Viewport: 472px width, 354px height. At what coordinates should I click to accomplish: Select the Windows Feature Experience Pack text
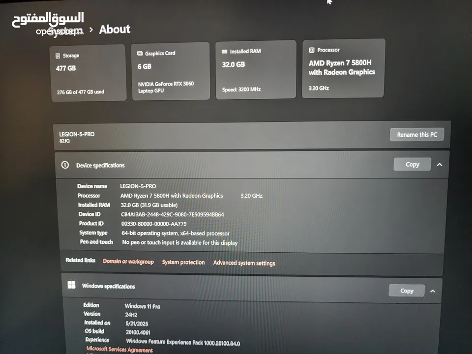click(183, 342)
